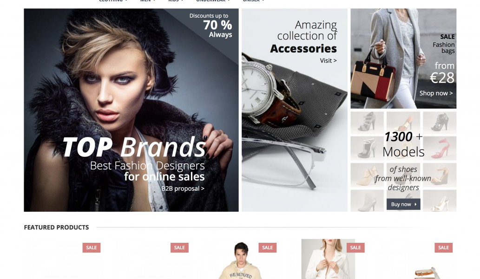This screenshot has width=480, height=279.
Task: Open the TOP Brands banner headline
Action: (134, 147)
